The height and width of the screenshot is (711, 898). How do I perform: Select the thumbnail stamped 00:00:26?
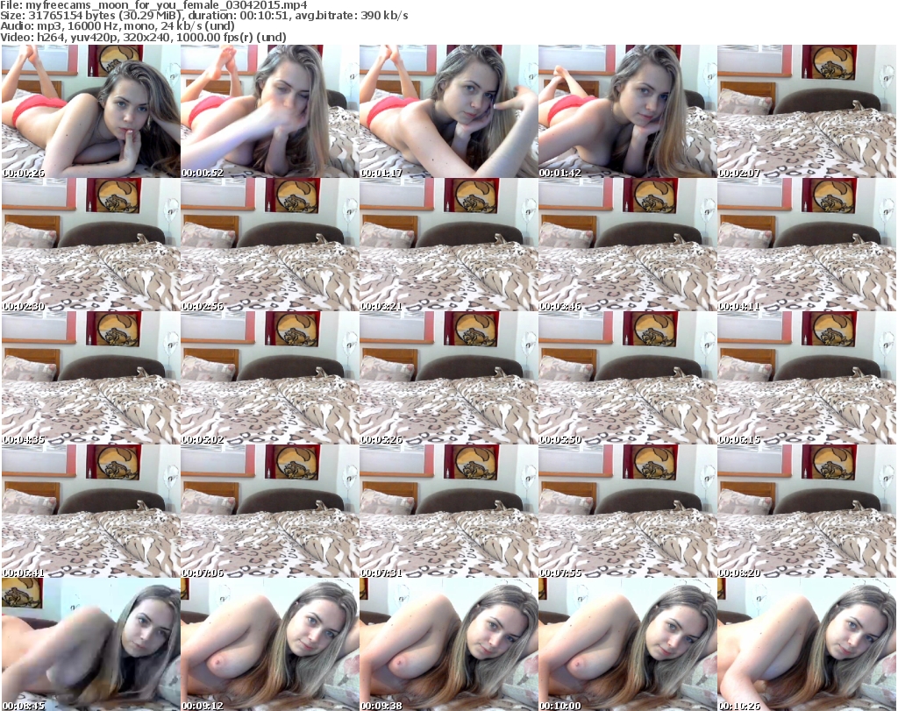point(91,111)
